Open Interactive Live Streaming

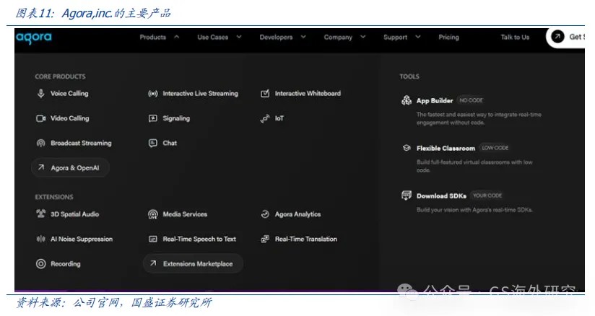pos(200,93)
